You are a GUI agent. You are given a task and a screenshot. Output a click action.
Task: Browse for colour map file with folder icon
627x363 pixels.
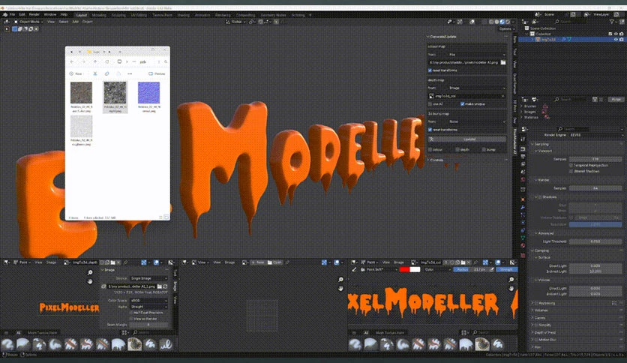503,62
